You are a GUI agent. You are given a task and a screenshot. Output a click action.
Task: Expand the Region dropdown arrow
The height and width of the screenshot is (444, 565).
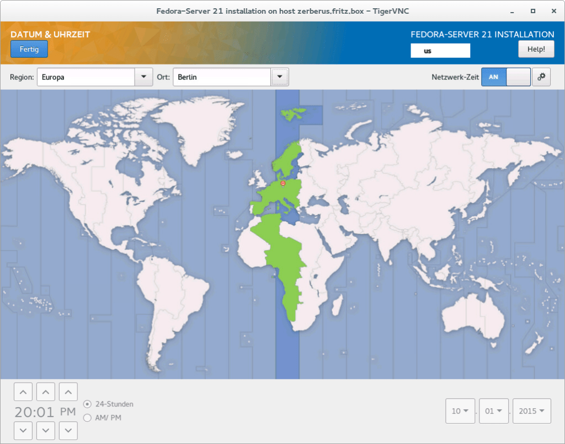[144, 77]
